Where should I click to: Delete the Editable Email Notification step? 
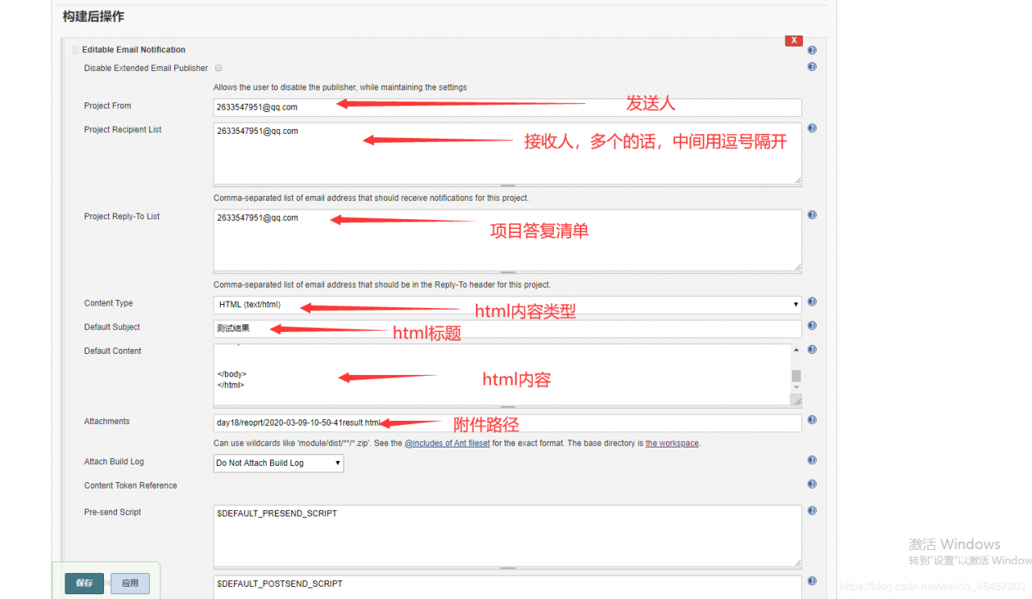pos(793,40)
